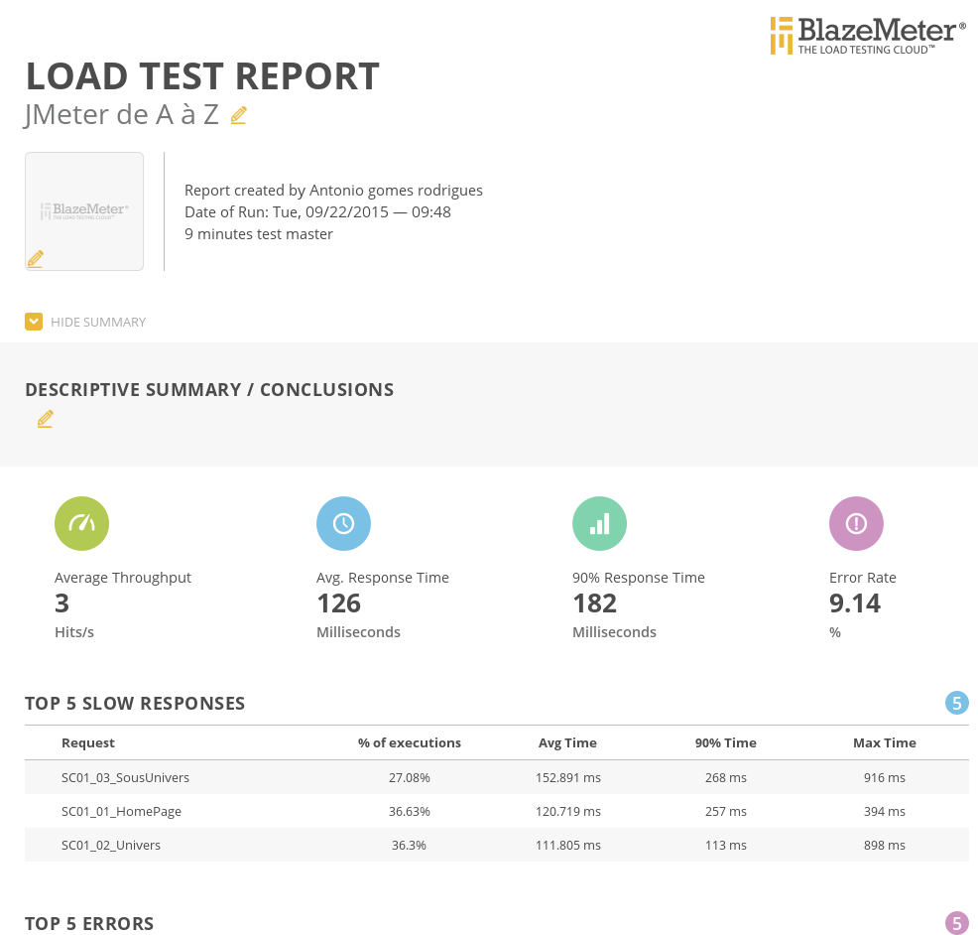
Task: Click the % of executions column header
Action: coord(410,742)
